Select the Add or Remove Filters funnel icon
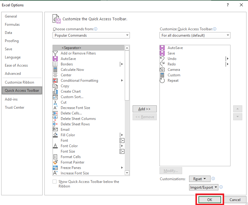Screen dimensions: 248x205 click(55, 53)
